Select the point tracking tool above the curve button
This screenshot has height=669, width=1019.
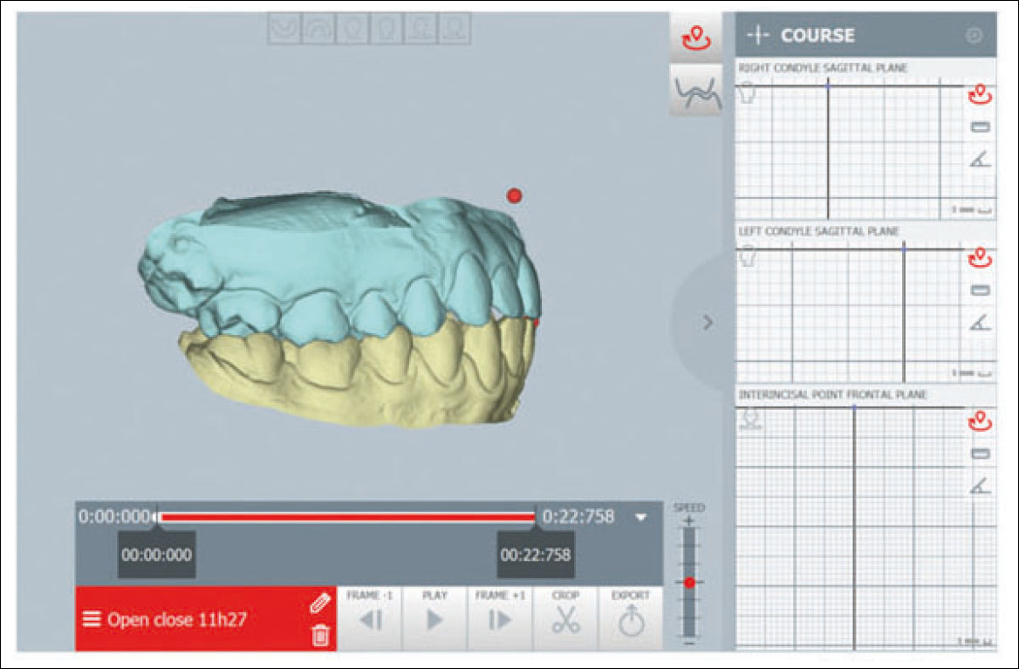pos(696,38)
